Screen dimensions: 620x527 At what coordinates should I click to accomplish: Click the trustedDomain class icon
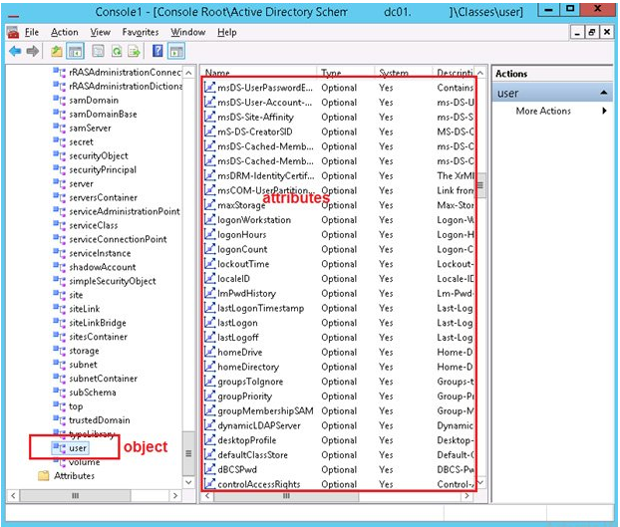pyautogui.click(x=60, y=420)
